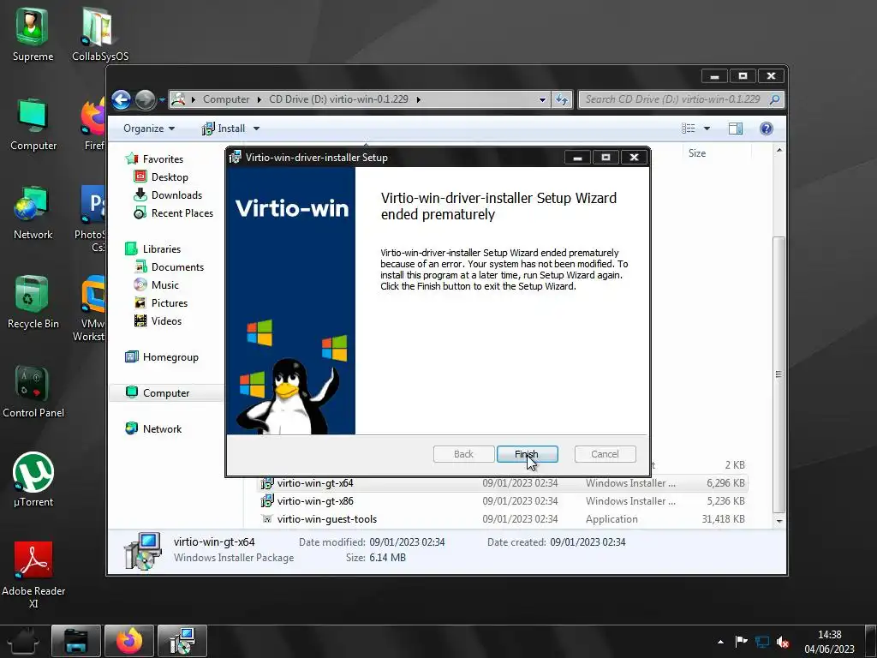This screenshot has height=658, width=877.
Task: Open Desktop in the navigation pane
Action: pyautogui.click(x=161, y=176)
